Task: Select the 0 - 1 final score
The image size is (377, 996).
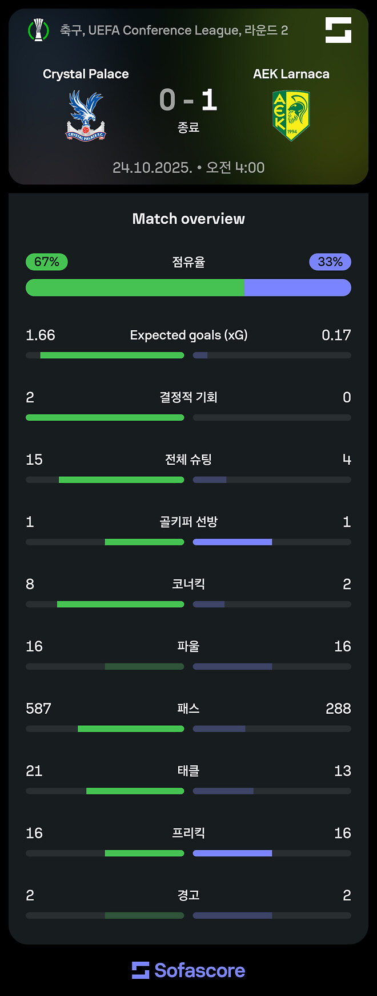Action: coord(188,101)
